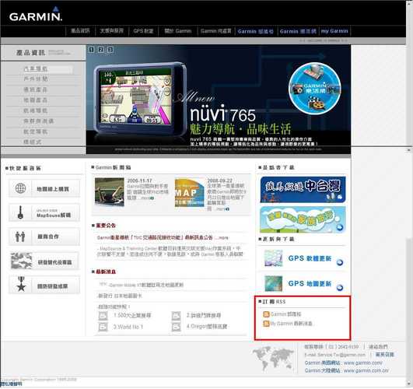The height and width of the screenshot is (389, 413).
Task: Click the GPS 地圖更新 thumbnail image
Action: point(274,283)
